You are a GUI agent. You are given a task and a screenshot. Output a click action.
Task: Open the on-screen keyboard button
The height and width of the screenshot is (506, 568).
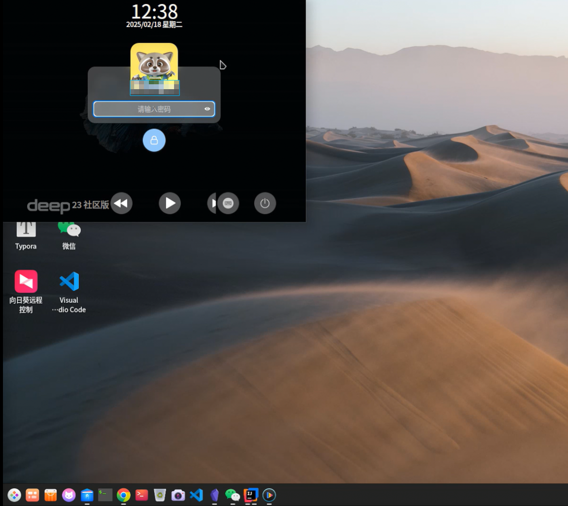coord(228,203)
